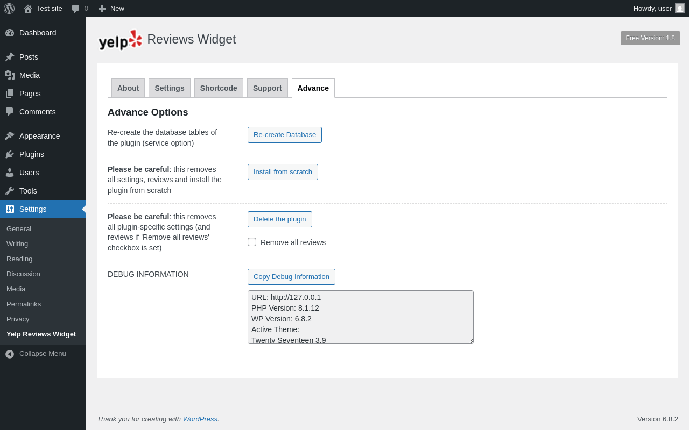Open the Appearance menu label
Viewport: 689px width, 430px height.
click(40, 136)
